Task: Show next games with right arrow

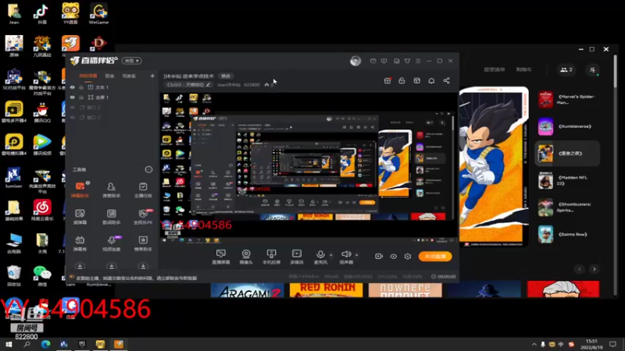Action: tap(595, 269)
